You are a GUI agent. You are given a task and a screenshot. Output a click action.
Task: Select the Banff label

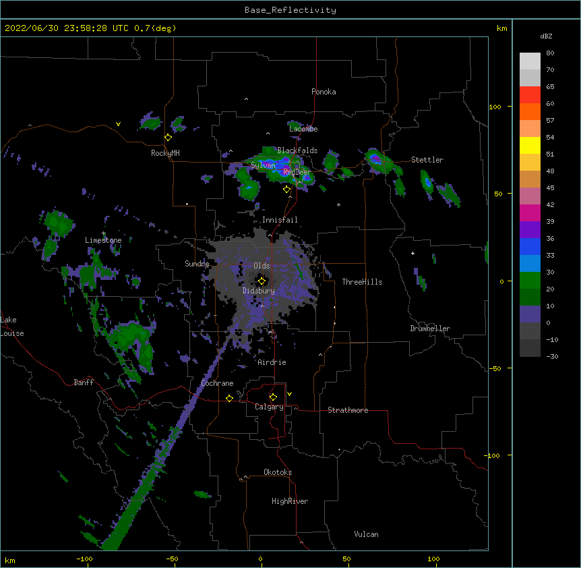point(84,382)
